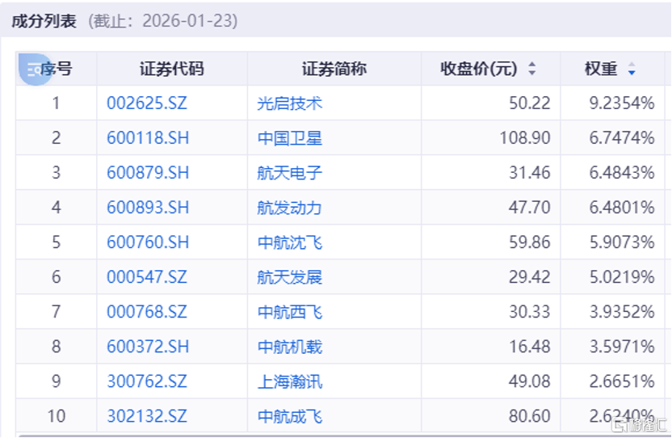Select closing price 30.33

530,312
